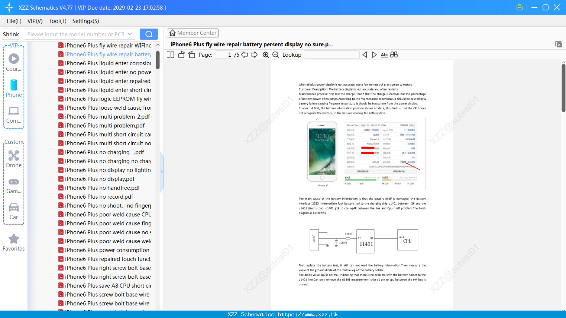Open iPhone6 Plus liquid enter no power file
This screenshot has height=318, width=566.
(x=105, y=72)
